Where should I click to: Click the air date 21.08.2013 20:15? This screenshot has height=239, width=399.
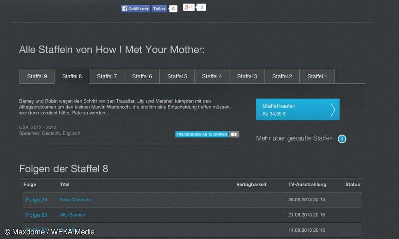coord(307,215)
